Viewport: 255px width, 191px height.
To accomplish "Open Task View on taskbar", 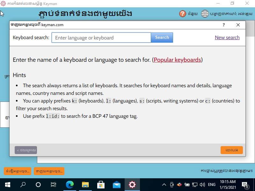I will 53,185.
